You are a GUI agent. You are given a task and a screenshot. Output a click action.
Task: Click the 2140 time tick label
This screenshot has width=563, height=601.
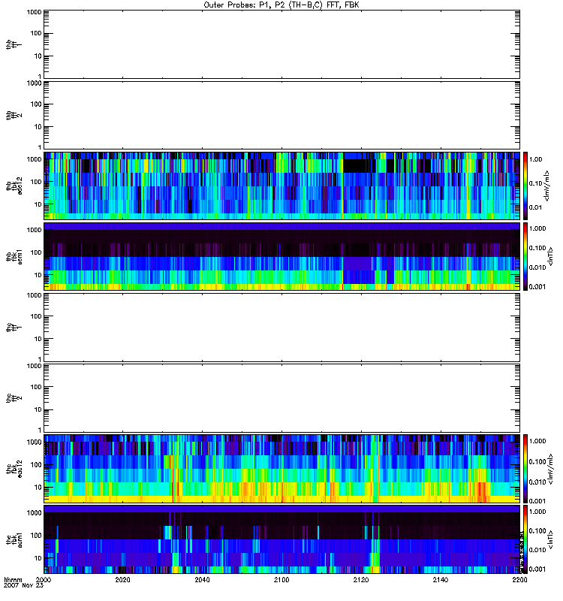441,579
